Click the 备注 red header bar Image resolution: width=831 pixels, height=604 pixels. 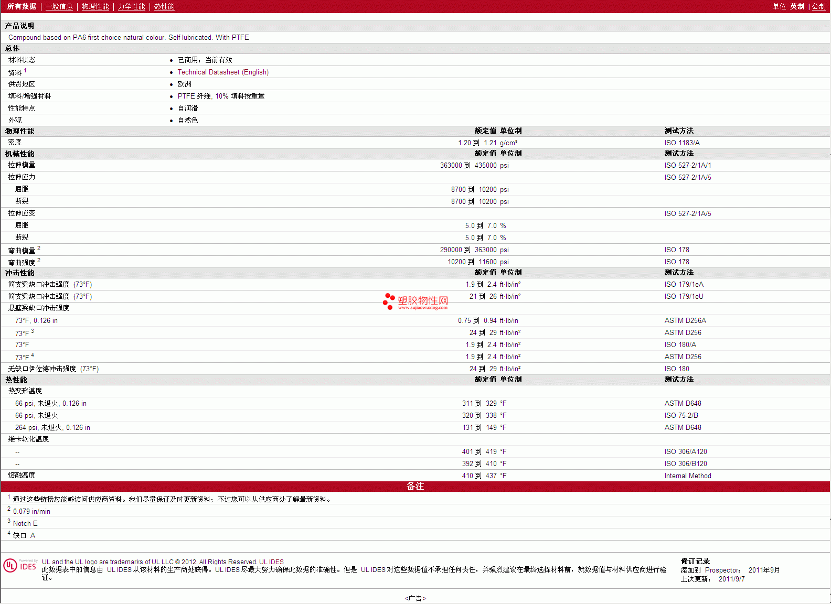click(x=415, y=487)
